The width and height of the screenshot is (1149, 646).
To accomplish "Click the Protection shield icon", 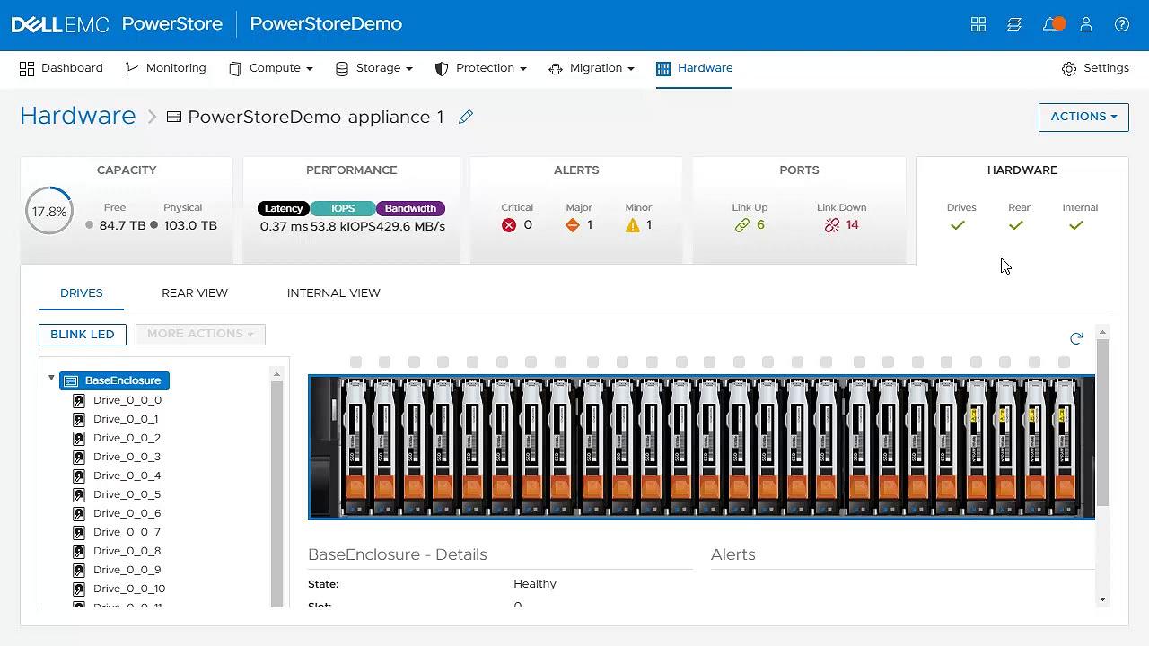I will click(x=442, y=68).
